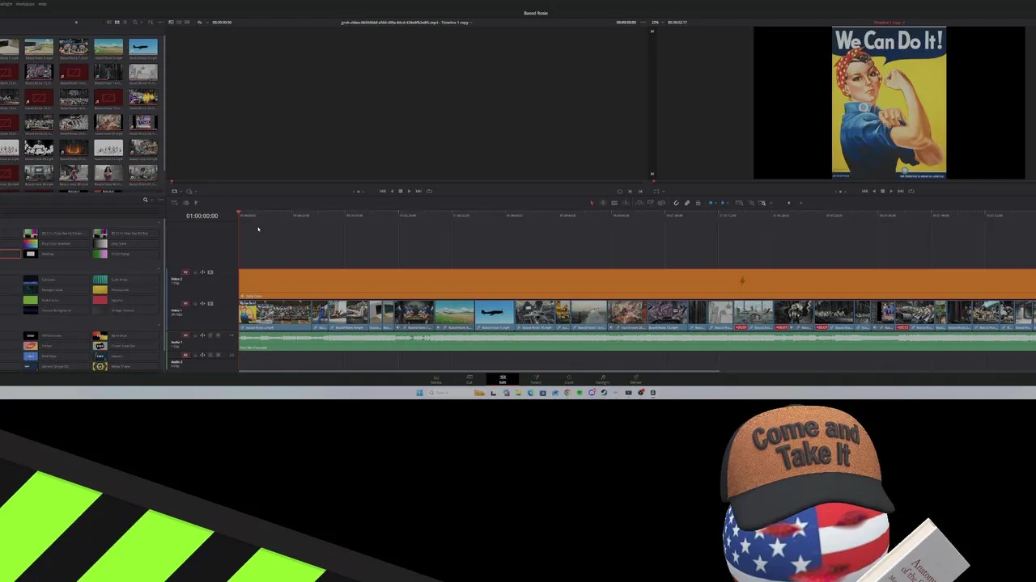Switch to the Media page
The image size is (1036, 582).
click(x=435, y=379)
